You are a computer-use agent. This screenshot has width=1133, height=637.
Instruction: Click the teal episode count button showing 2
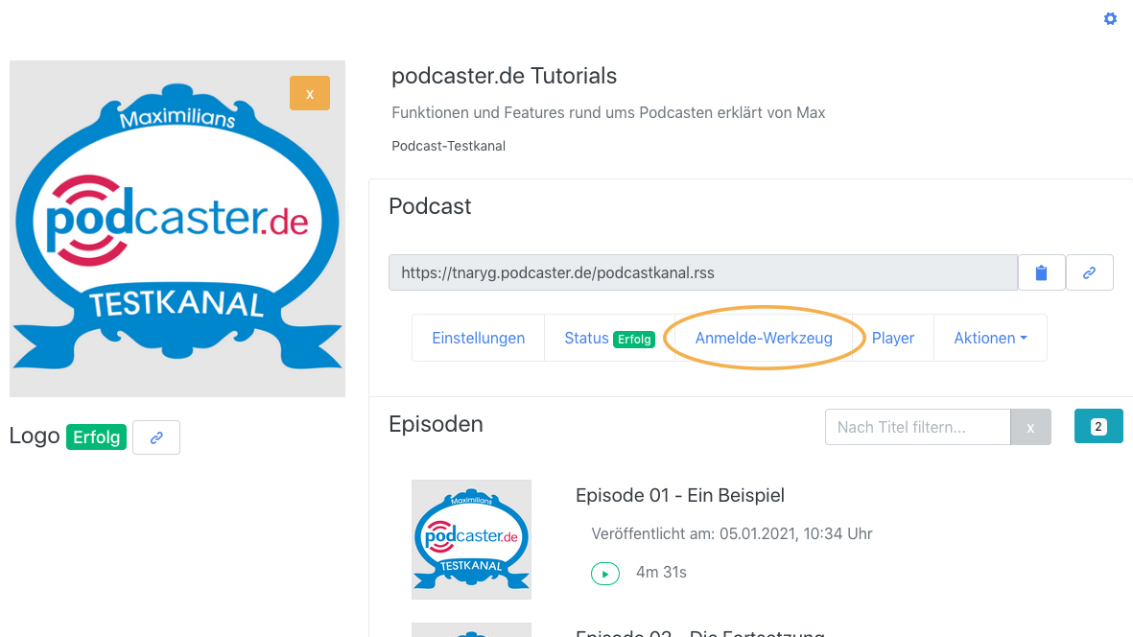(1098, 426)
